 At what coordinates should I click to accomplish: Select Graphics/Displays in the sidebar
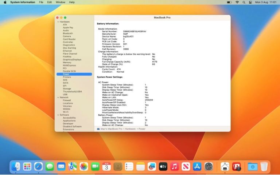(72, 60)
